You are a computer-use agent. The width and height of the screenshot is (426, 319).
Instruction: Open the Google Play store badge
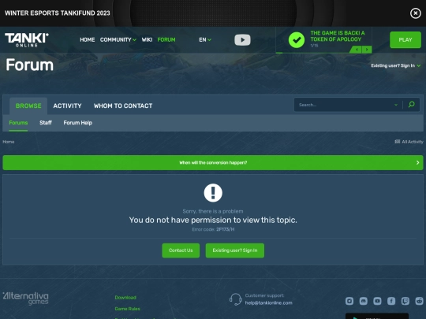377,316
